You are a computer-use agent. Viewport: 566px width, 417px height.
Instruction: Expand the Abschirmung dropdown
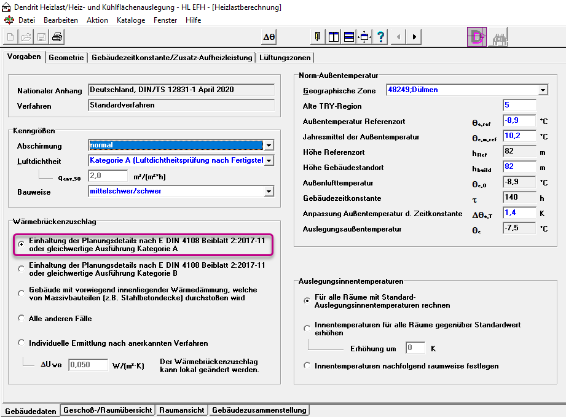269,146
